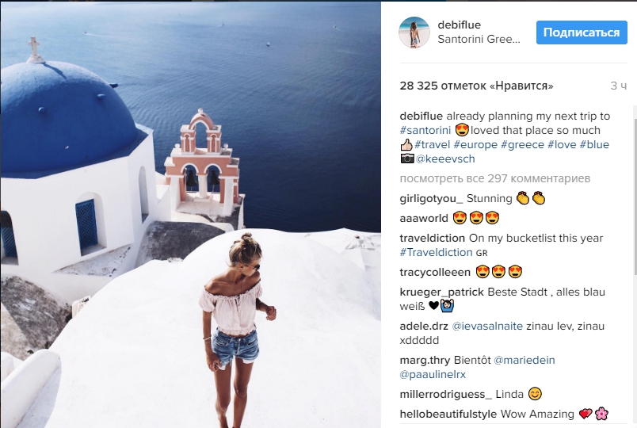Click the Santorini photo
The image size is (637, 428).
tap(190, 214)
